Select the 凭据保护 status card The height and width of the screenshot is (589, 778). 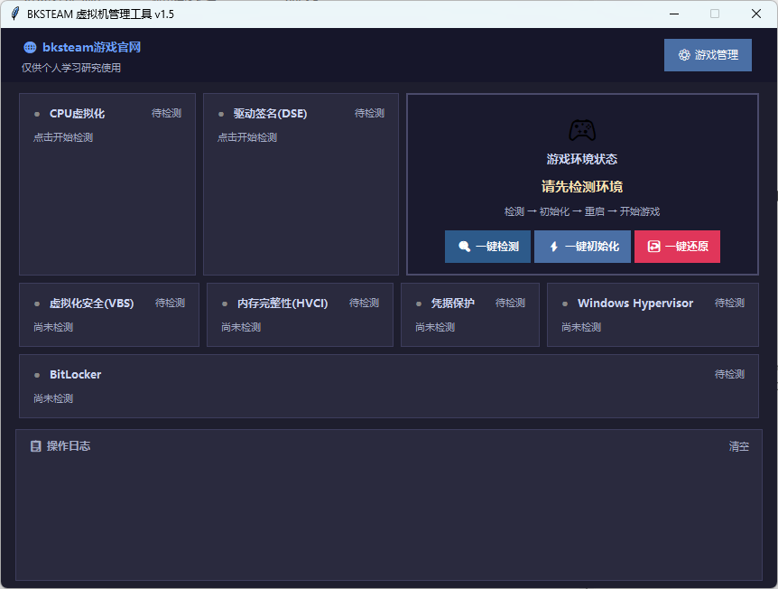(x=469, y=315)
